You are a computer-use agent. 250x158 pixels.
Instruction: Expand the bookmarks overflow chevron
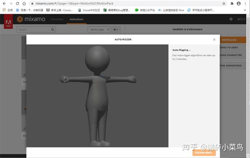245,10
